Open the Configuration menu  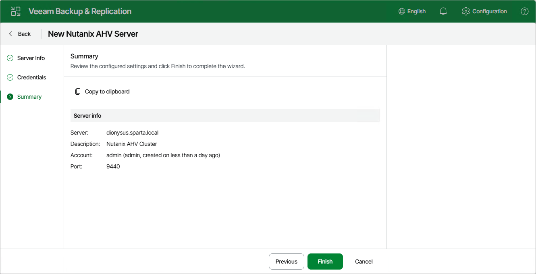pos(484,11)
